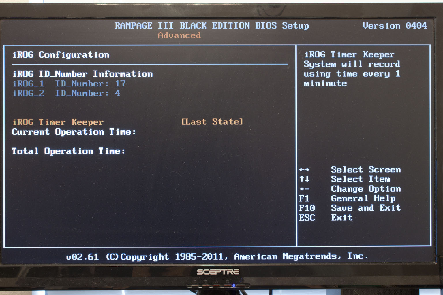Open the iROG Timer Keeper [Last State] option
The image size is (443, 295).
(x=212, y=122)
